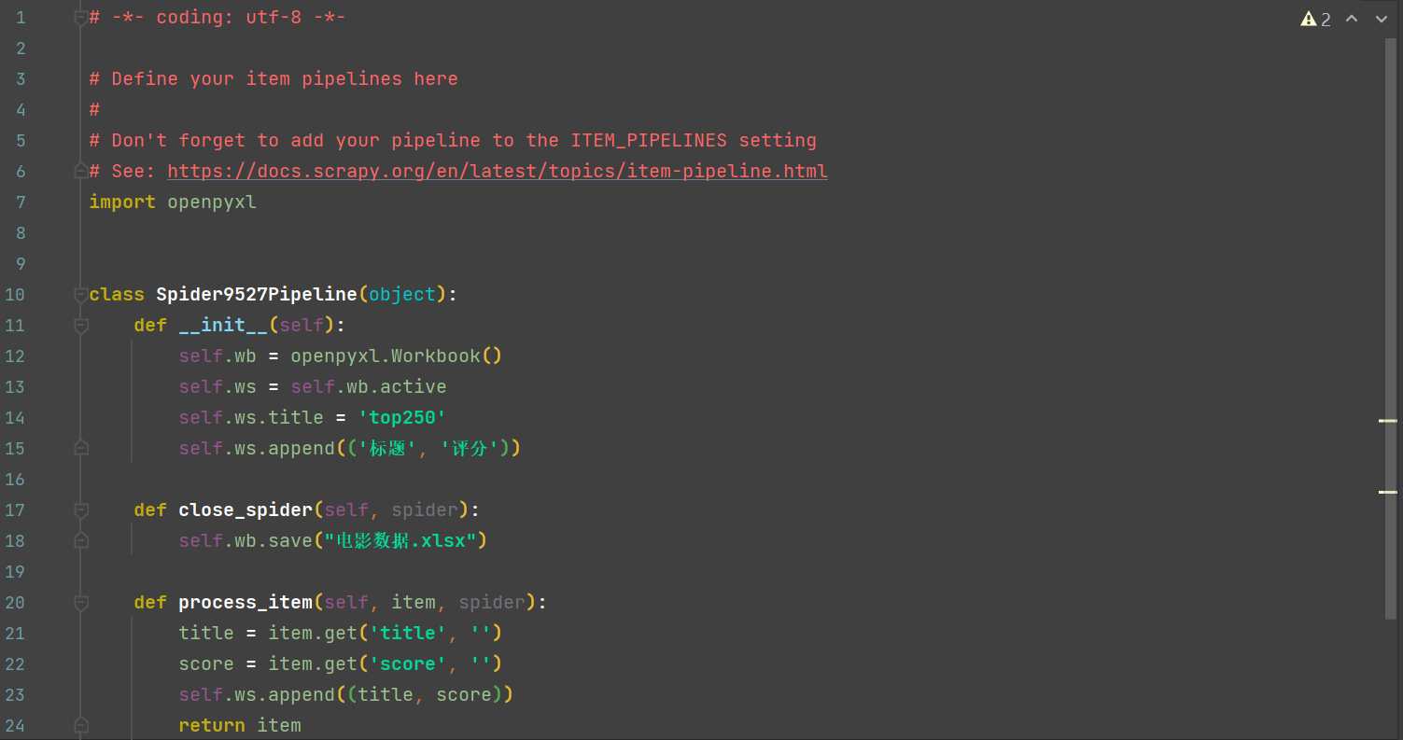
Task: Click fold end marker of close_spider method
Action: click(81, 540)
